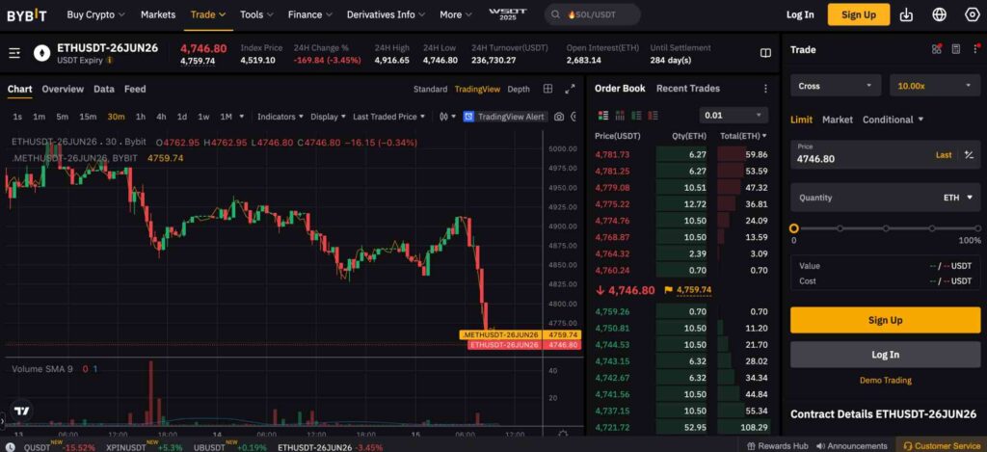The height and width of the screenshot is (452, 987).
Task: Open the Last Traded Price dropdown
Action: pos(388,117)
